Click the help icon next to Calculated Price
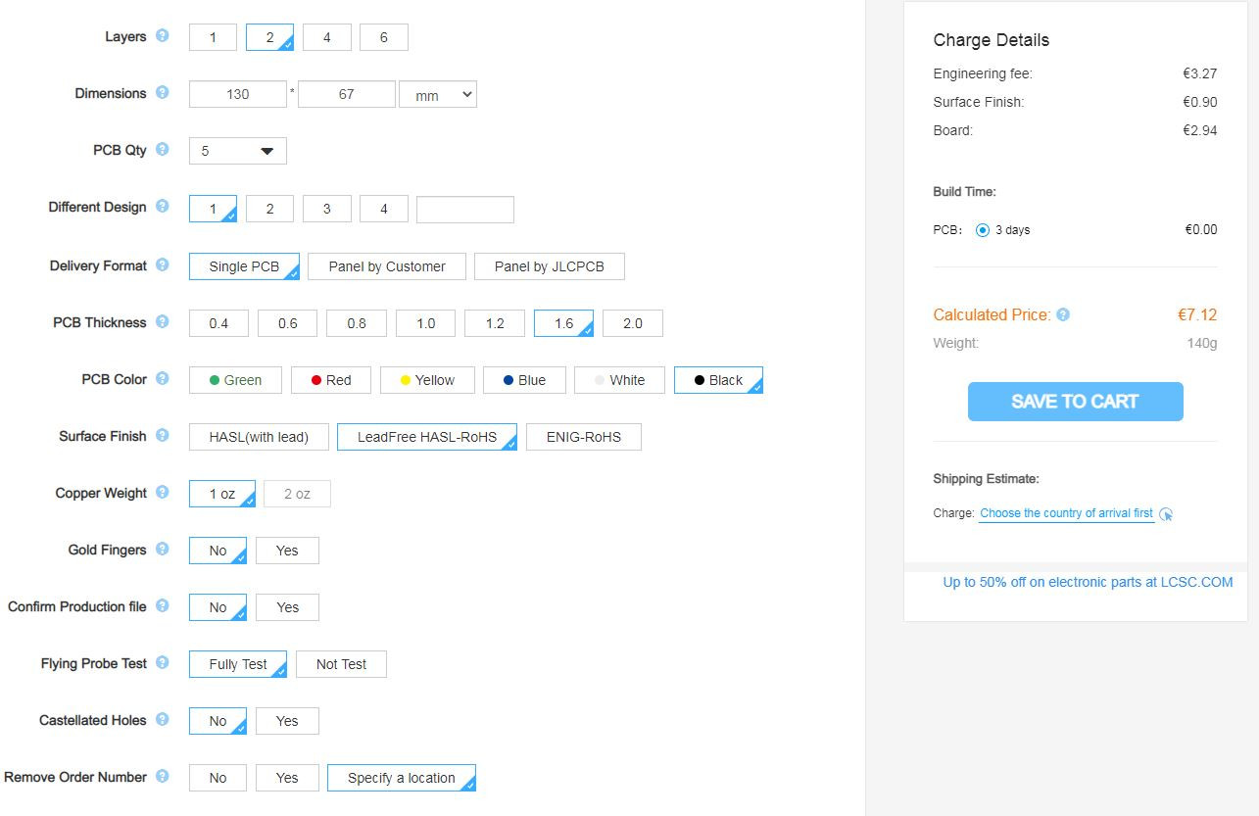Viewport: 1259px width, 816px height. (x=1063, y=315)
